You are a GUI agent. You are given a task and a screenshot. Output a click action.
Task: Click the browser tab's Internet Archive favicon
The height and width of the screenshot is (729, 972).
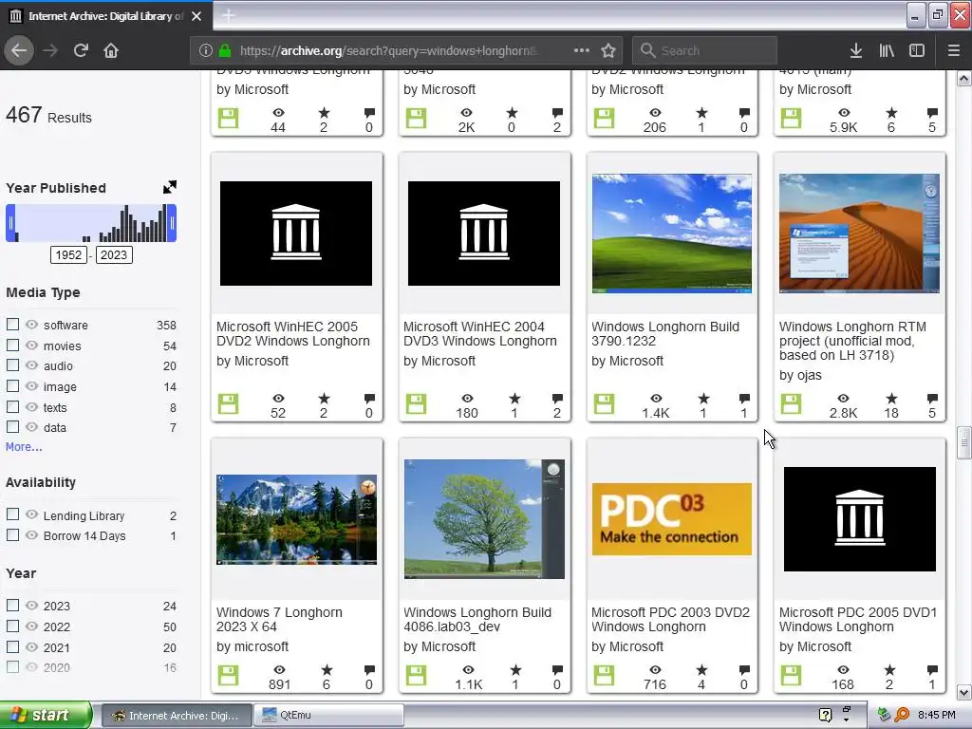click(x=15, y=15)
